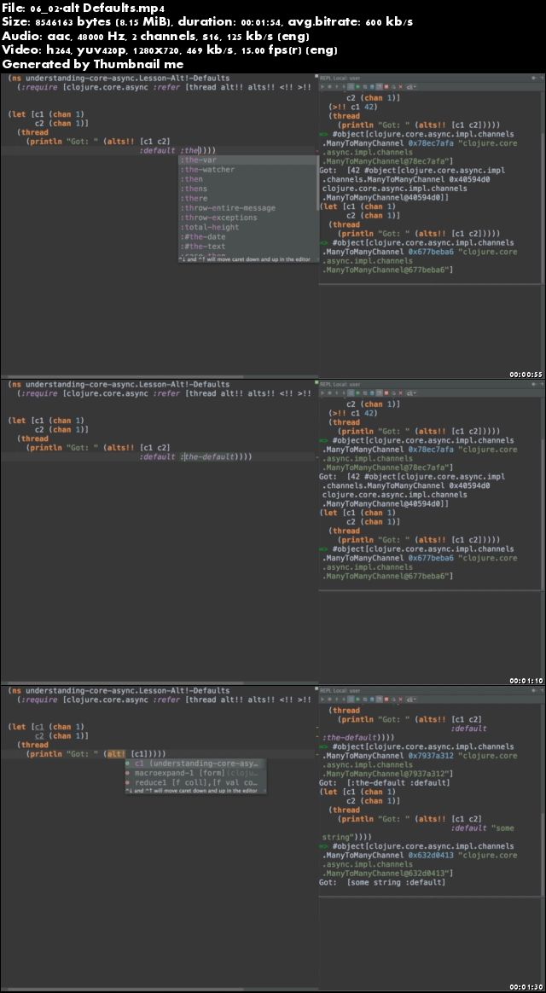This screenshot has height=993, width=546.
Task: Click the 00:01:10 timestamp label
Action: click(x=526, y=681)
